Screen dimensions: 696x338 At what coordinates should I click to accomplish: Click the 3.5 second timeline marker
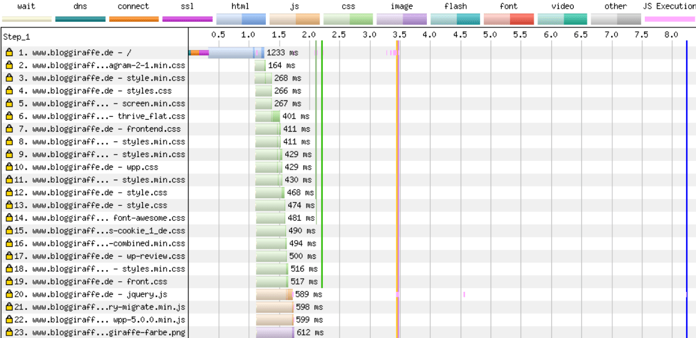399,35
